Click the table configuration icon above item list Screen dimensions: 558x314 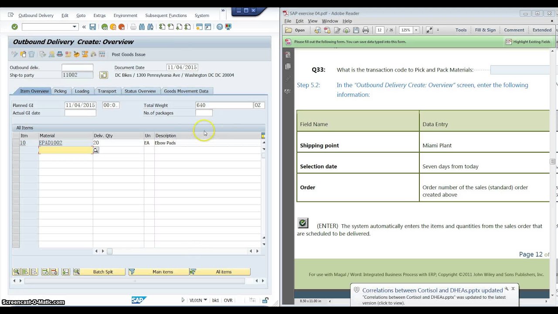[x=263, y=136]
